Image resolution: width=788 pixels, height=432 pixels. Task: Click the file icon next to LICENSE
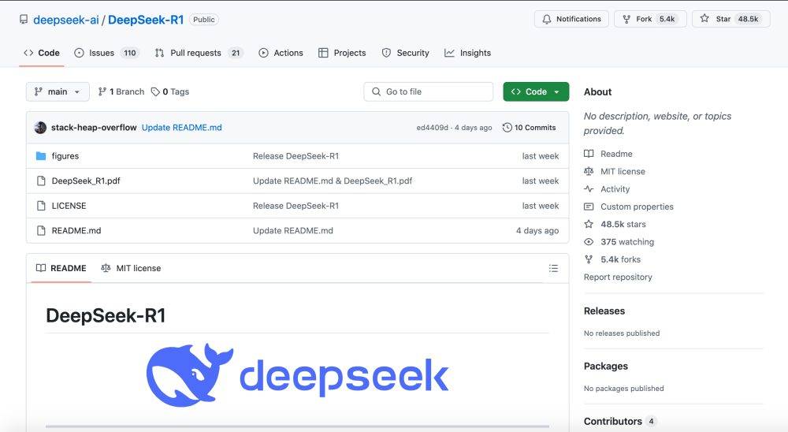tap(41, 206)
